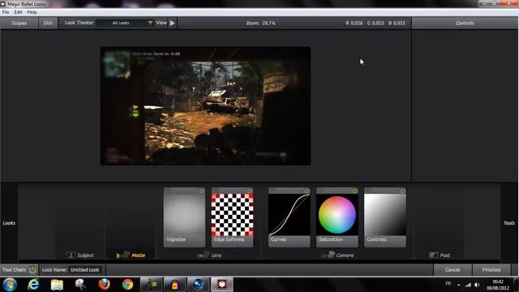Select the Matte section icon

point(122,255)
